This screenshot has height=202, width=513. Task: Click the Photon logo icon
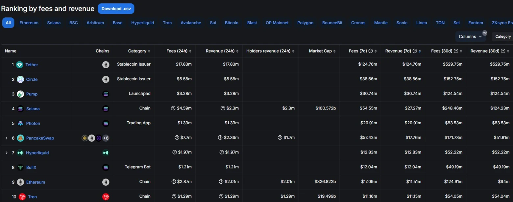point(20,123)
